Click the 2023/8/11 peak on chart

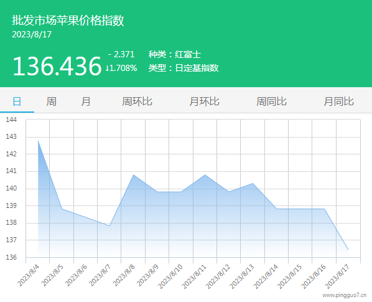click(x=205, y=175)
